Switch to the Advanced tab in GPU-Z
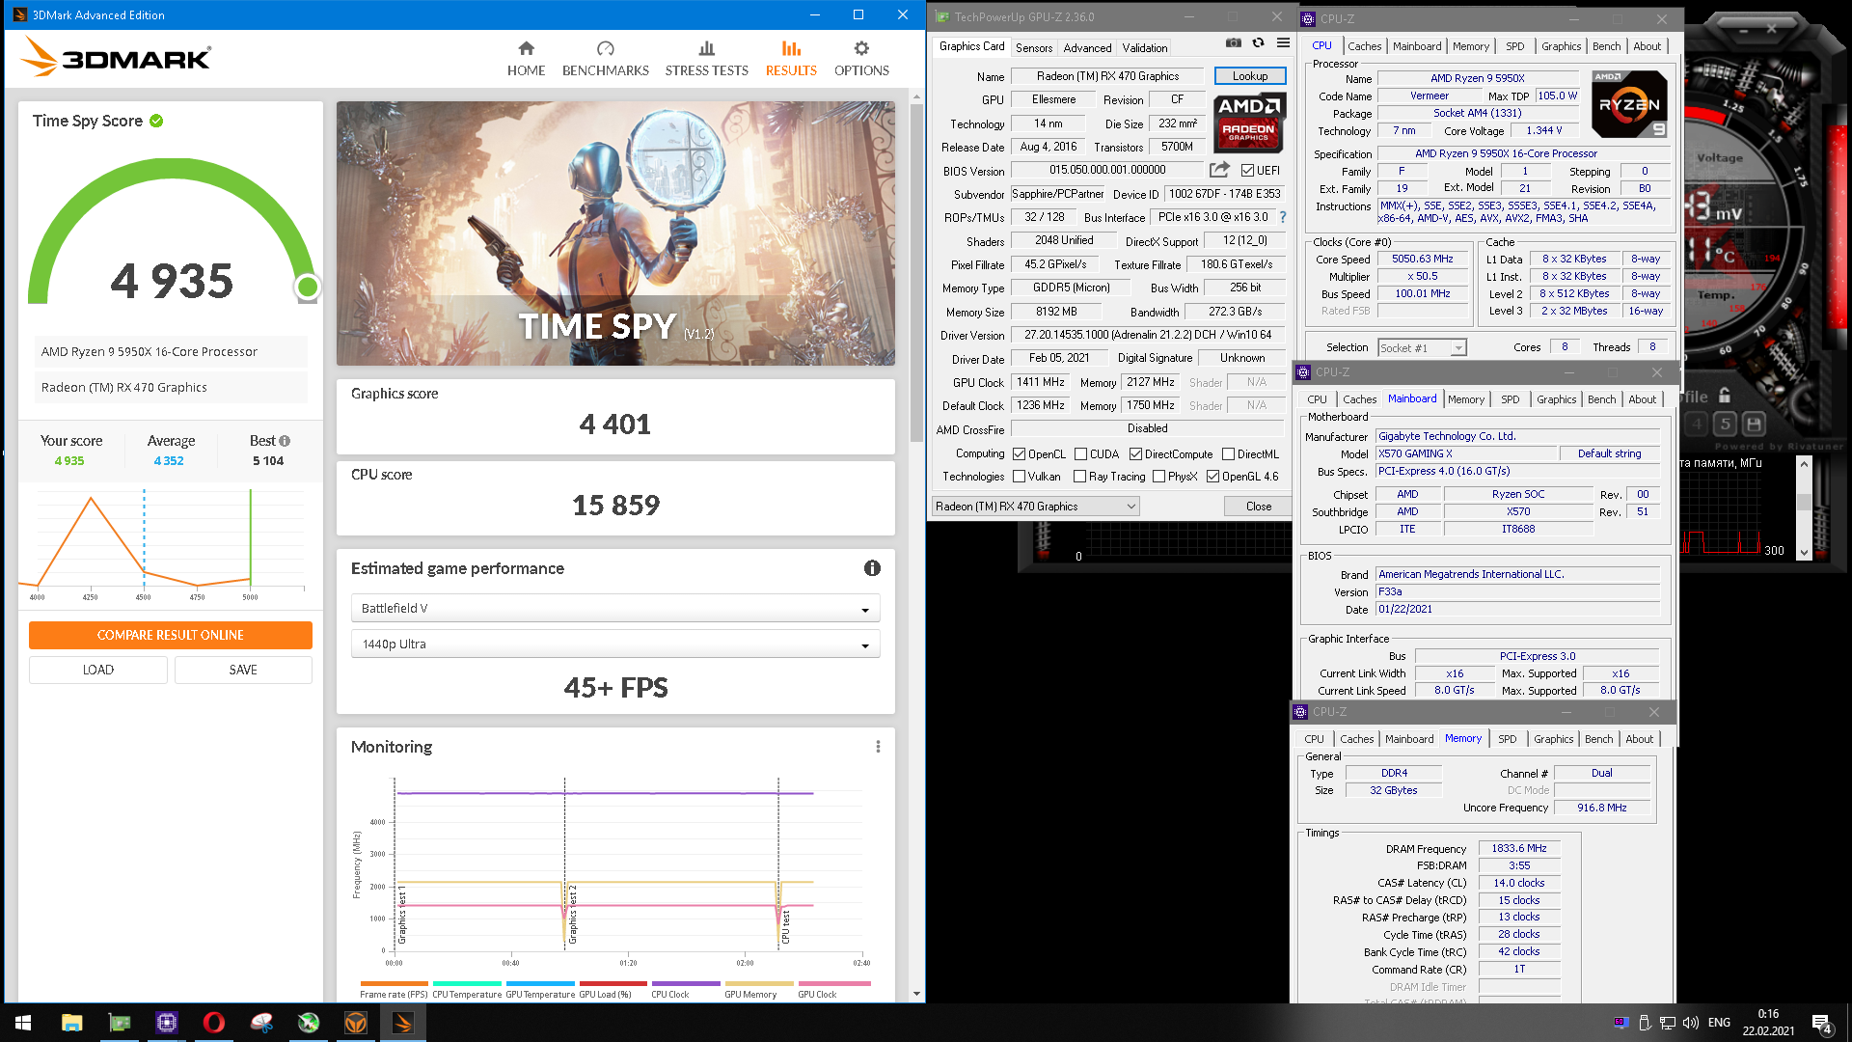The image size is (1852, 1042). [1087, 48]
